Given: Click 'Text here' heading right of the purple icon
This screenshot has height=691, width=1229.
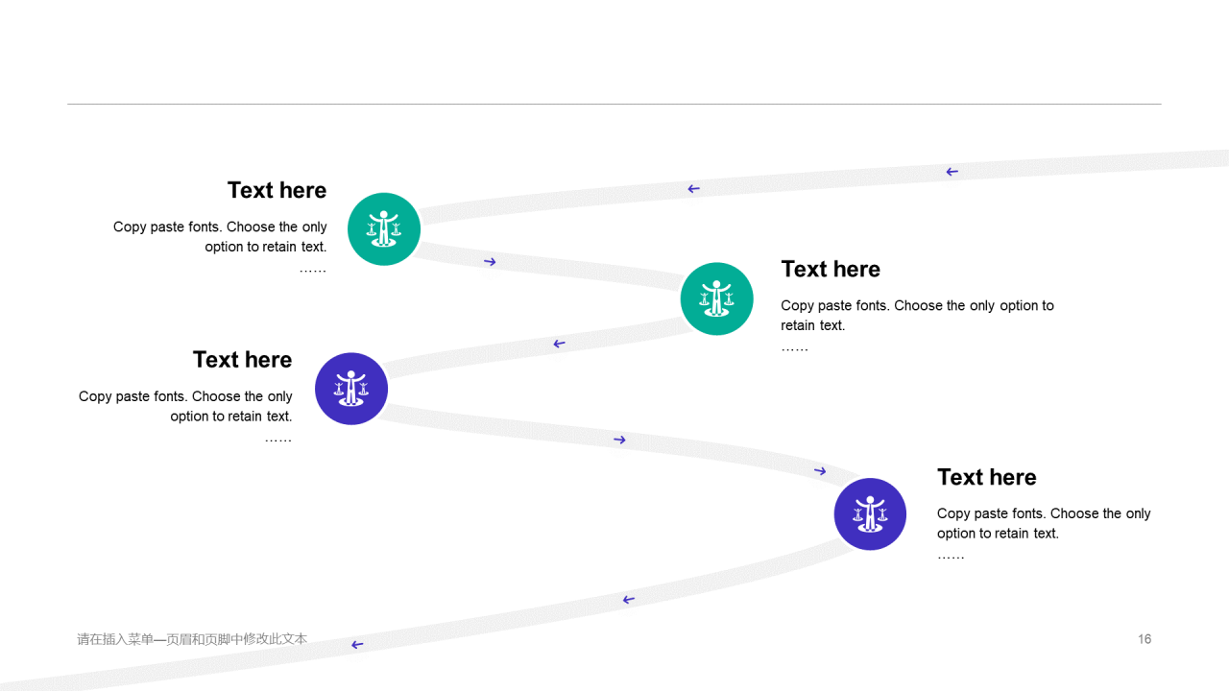Looking at the screenshot, I should [987, 477].
